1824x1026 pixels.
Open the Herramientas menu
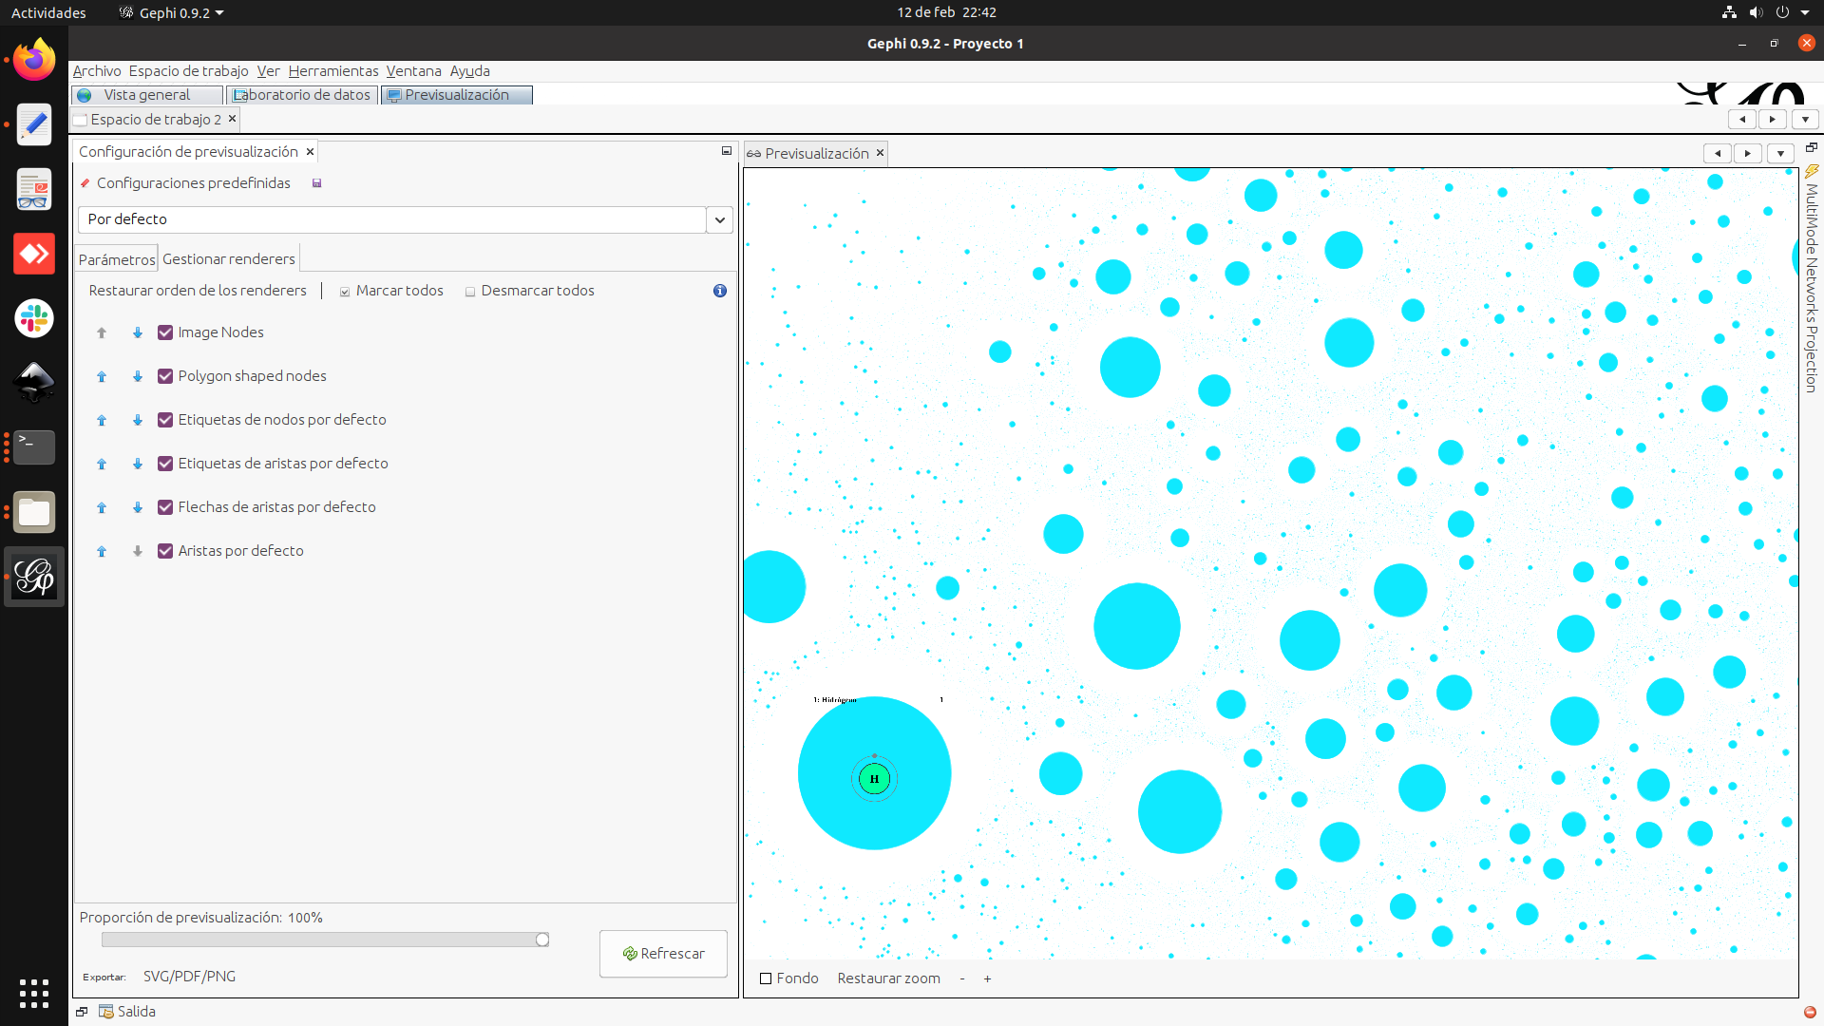pyautogui.click(x=332, y=70)
